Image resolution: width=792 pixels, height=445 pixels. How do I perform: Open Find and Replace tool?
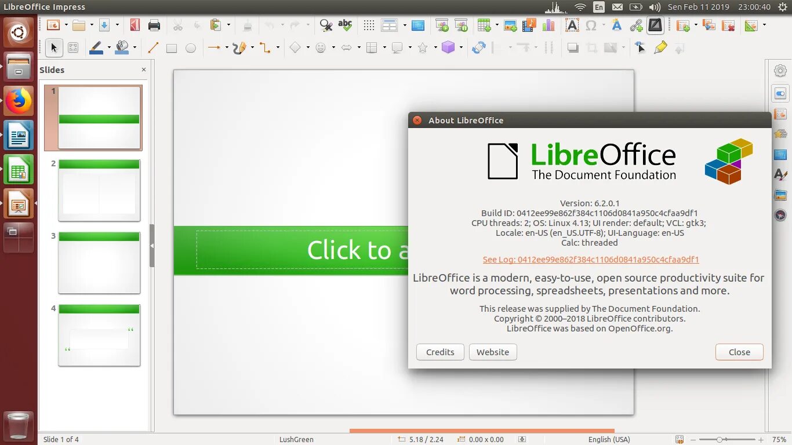[326, 25]
